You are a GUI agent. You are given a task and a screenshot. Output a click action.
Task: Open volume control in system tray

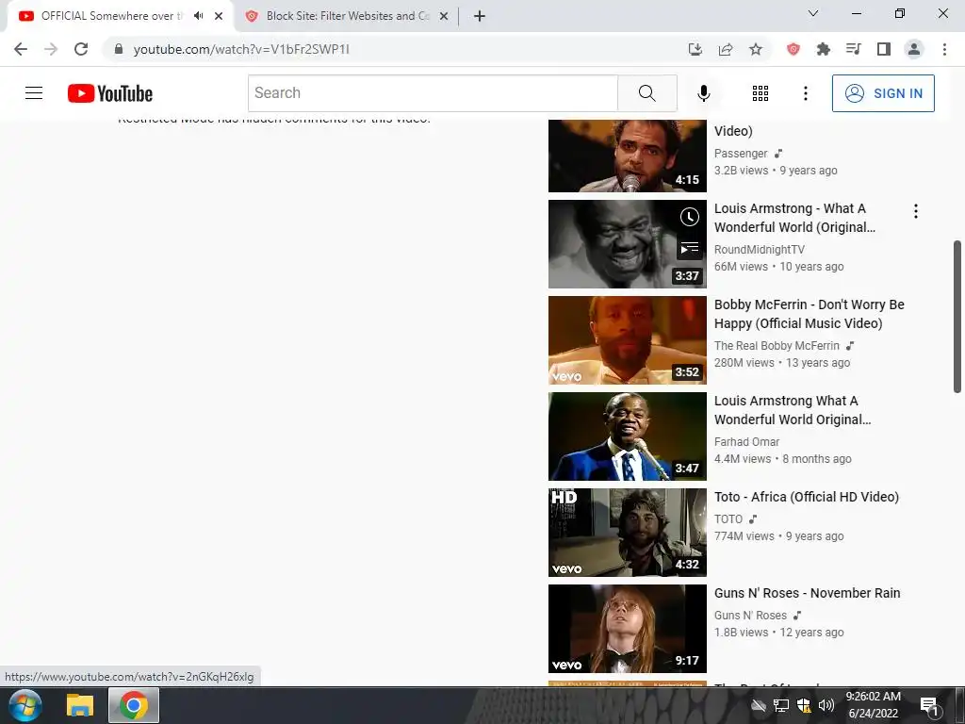826,705
